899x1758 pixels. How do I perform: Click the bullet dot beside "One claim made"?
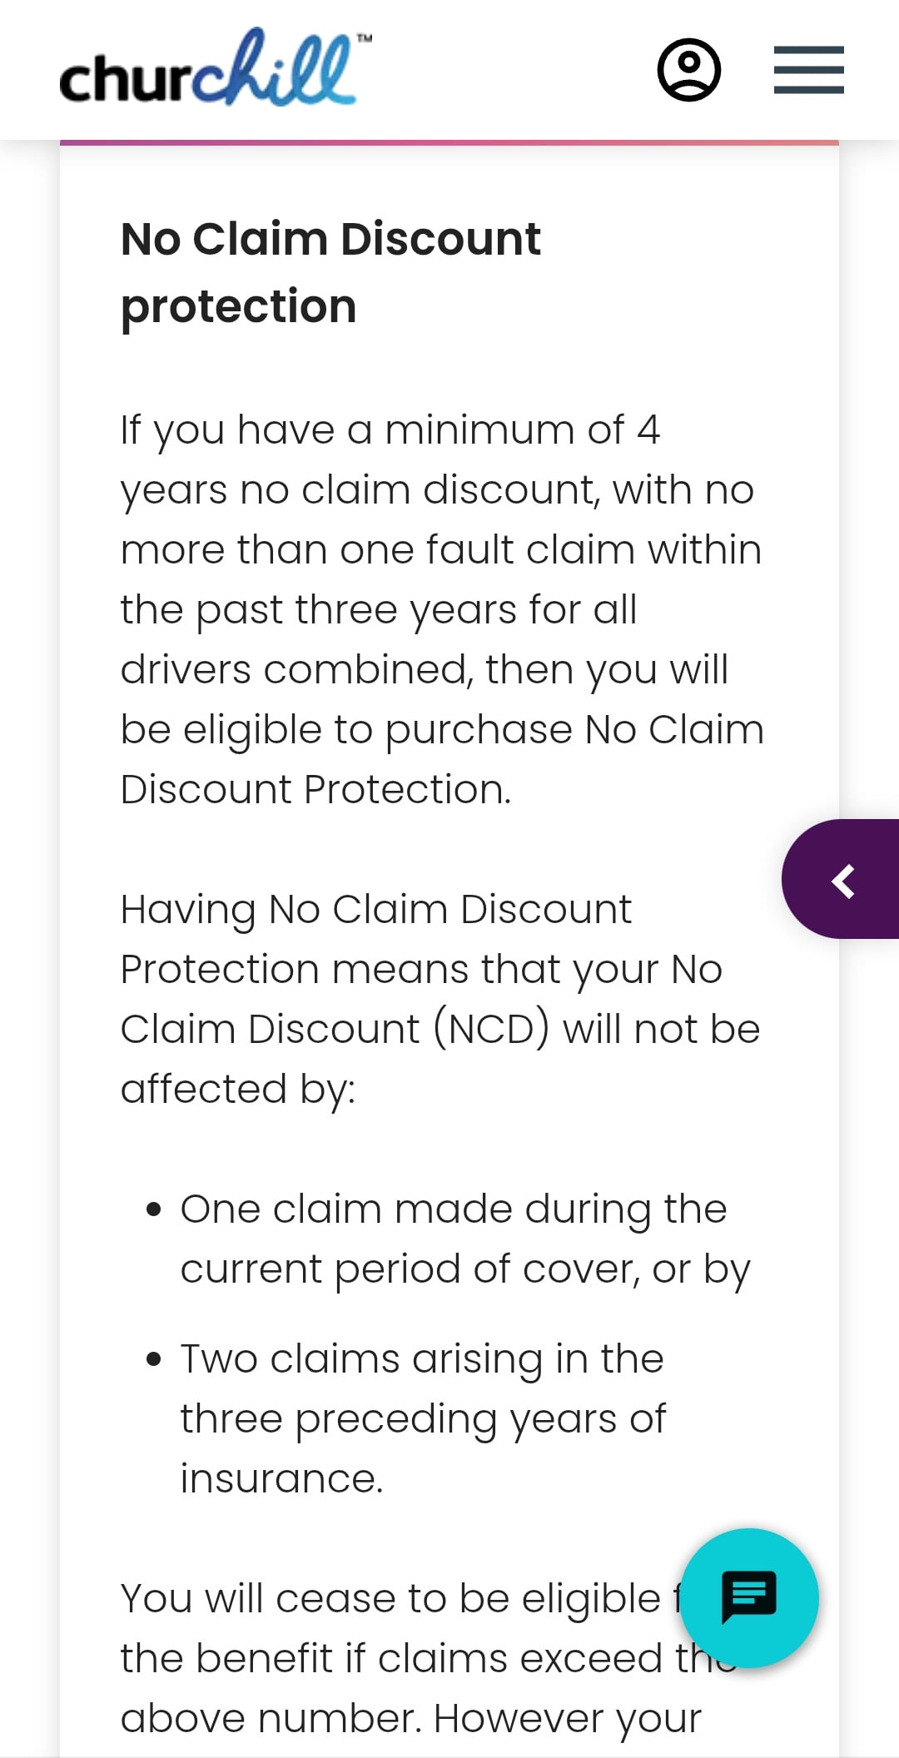[153, 1209]
